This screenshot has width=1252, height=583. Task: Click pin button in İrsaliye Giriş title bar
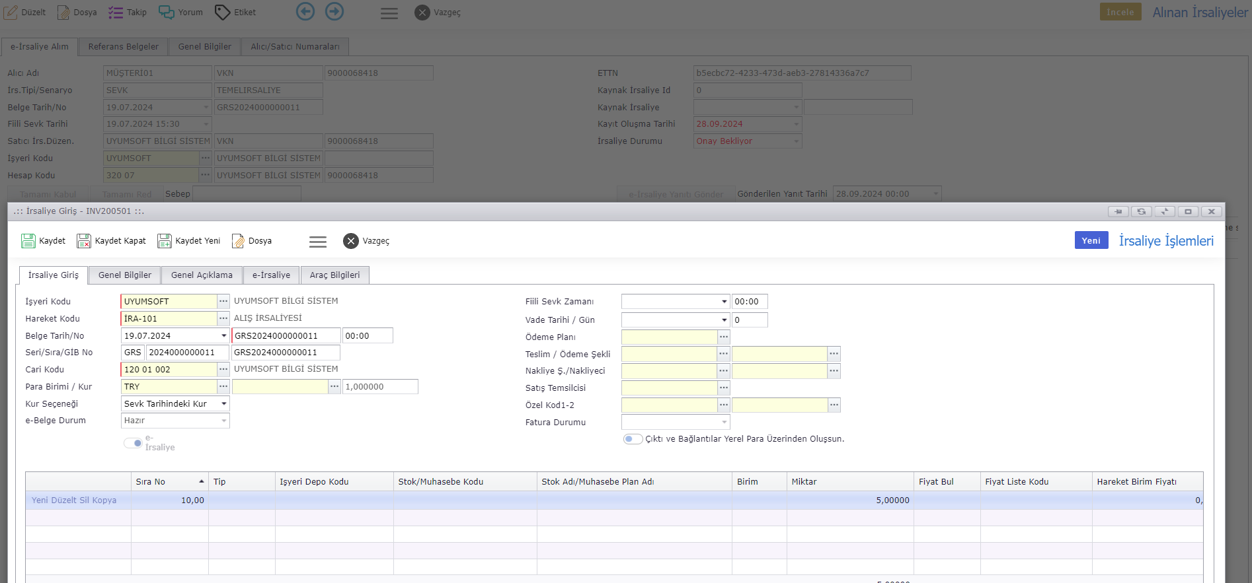[x=1118, y=211]
